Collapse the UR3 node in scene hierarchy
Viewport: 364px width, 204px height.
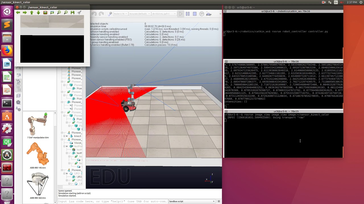[x=64, y=173]
